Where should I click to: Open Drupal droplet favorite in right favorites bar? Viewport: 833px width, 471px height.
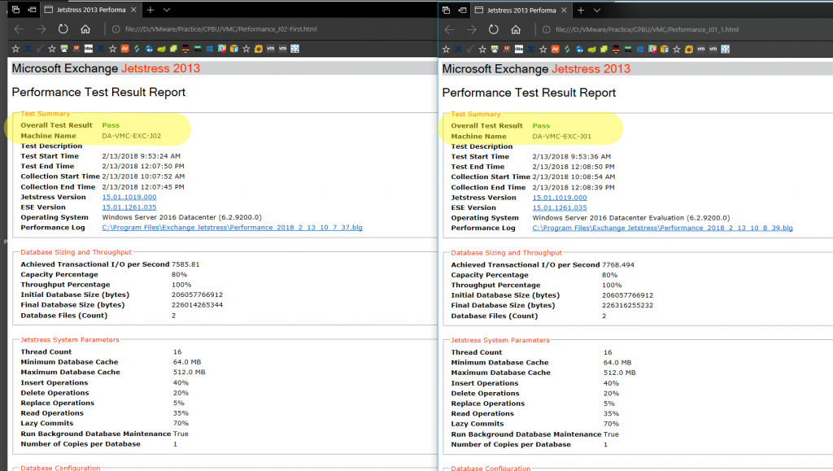579,49
